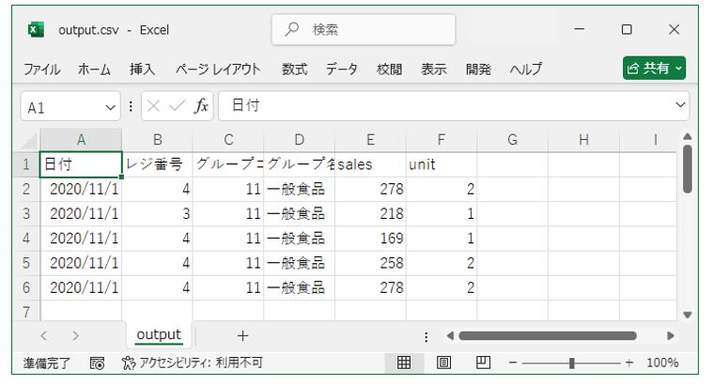The image size is (713, 386).
Task: Select cell B1 containing レジ番号
Action: click(x=157, y=164)
